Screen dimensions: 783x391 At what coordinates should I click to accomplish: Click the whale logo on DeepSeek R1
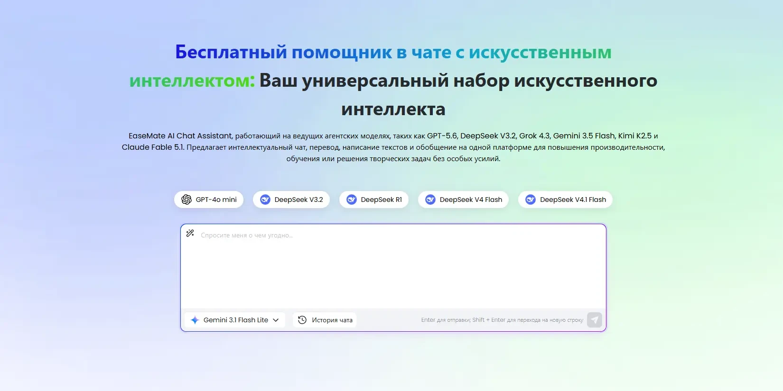[x=352, y=200]
